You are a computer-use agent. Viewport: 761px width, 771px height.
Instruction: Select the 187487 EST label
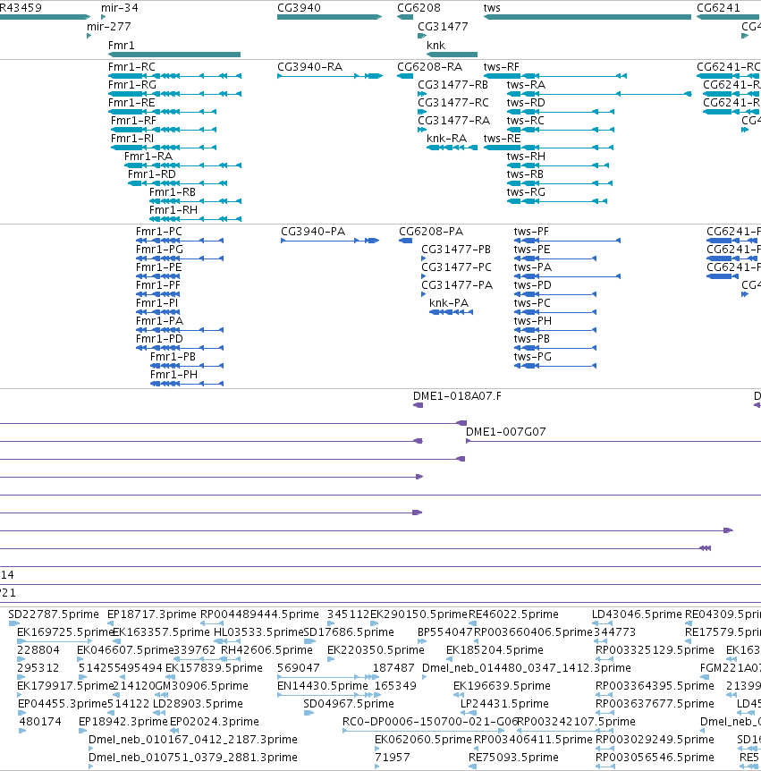point(393,668)
